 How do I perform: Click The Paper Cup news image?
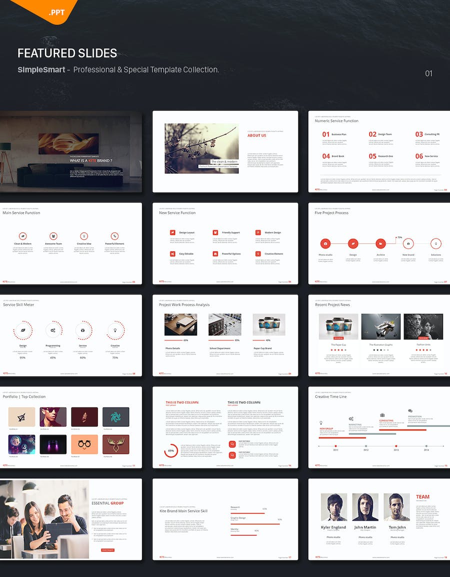(338, 326)
